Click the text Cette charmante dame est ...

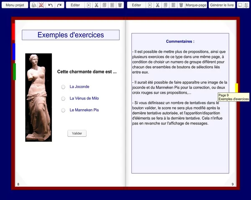coord(87,72)
